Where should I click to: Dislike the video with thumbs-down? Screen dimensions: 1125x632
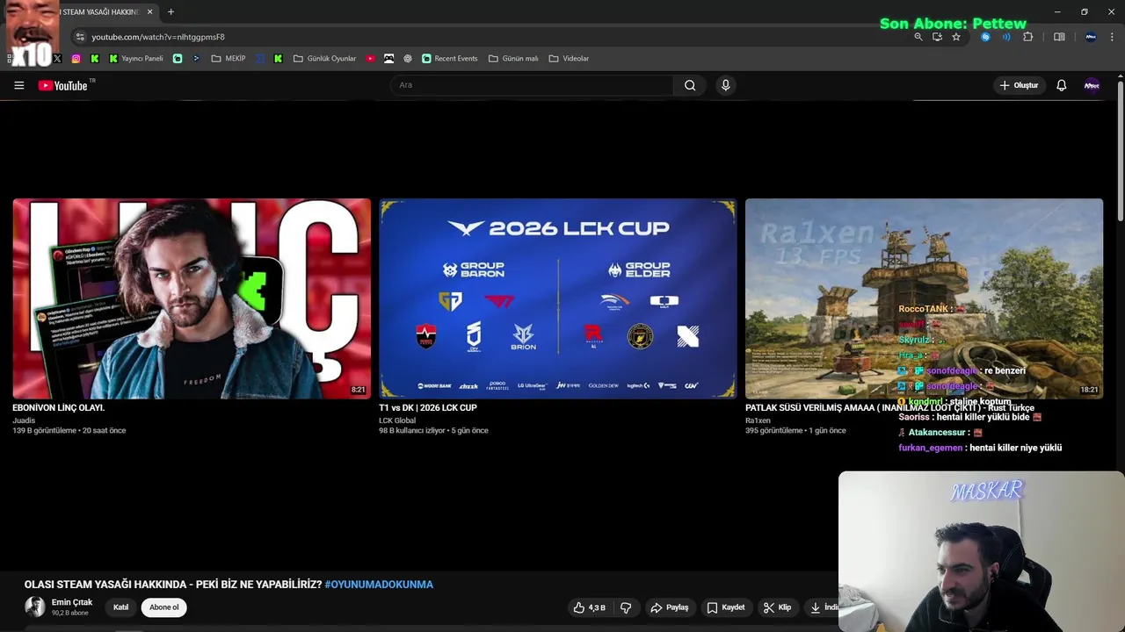coord(626,607)
